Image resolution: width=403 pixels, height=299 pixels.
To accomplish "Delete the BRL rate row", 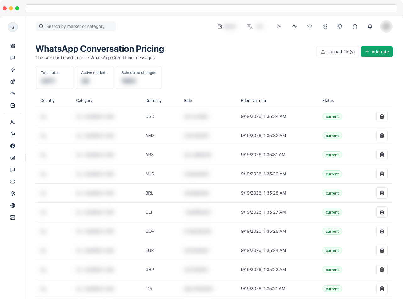I will point(382,193).
